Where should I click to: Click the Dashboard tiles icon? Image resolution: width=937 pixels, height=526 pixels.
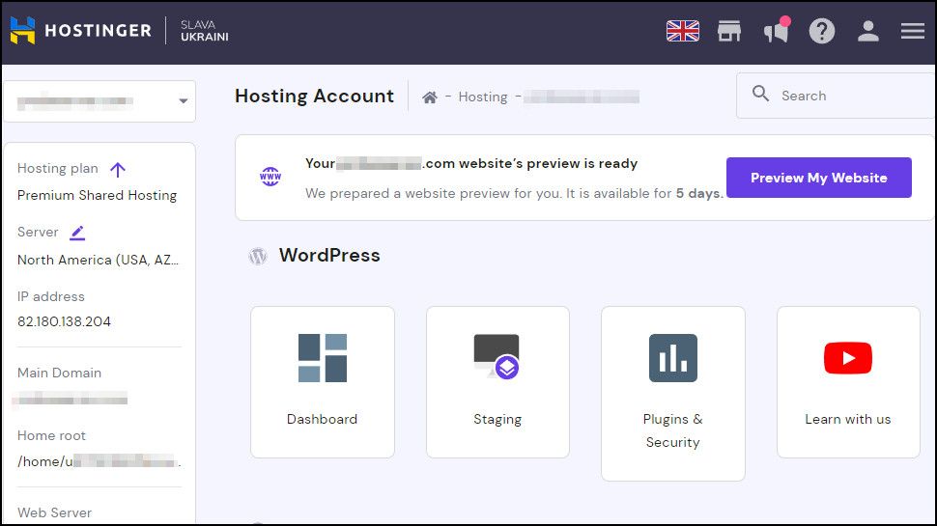[323, 358]
